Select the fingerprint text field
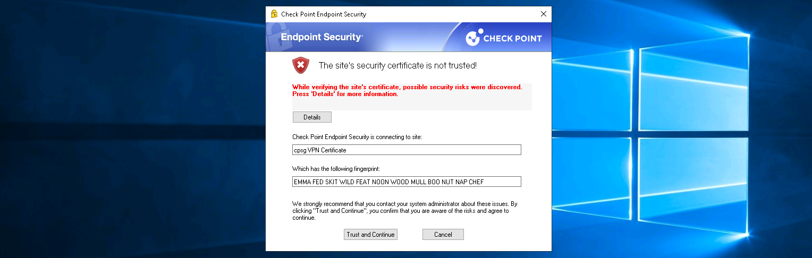This screenshot has width=812, height=258. 407,182
